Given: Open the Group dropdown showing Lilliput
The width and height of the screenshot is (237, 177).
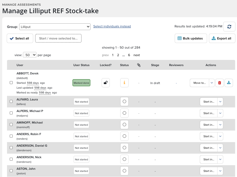Looking at the screenshot, I should tap(55, 27).
